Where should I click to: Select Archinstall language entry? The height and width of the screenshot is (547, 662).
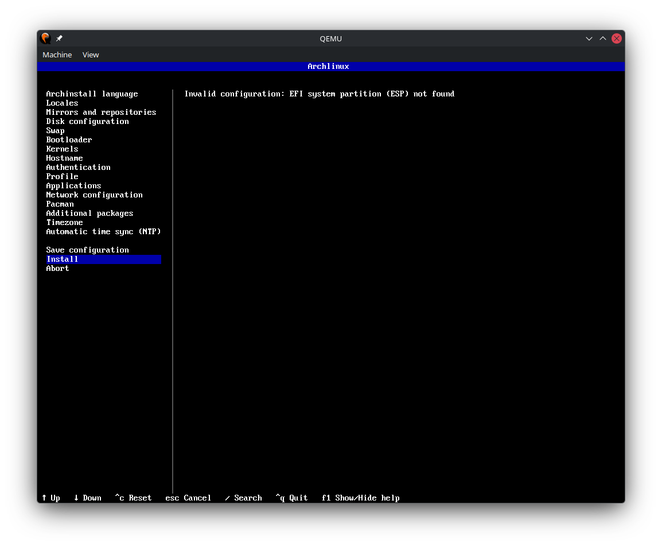[x=92, y=94]
